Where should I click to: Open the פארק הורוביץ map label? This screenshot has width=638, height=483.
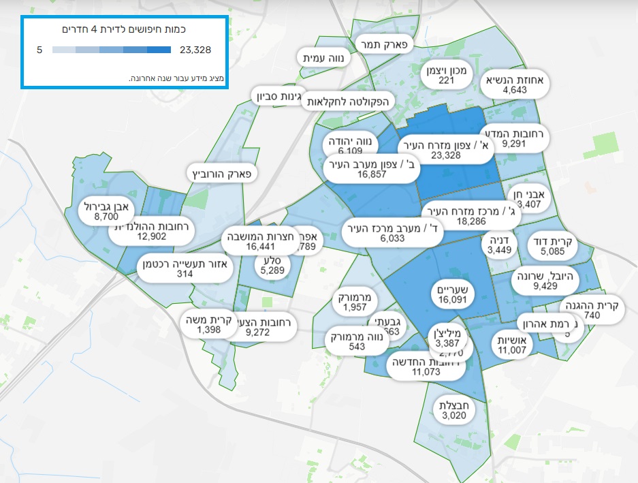pos(221,174)
